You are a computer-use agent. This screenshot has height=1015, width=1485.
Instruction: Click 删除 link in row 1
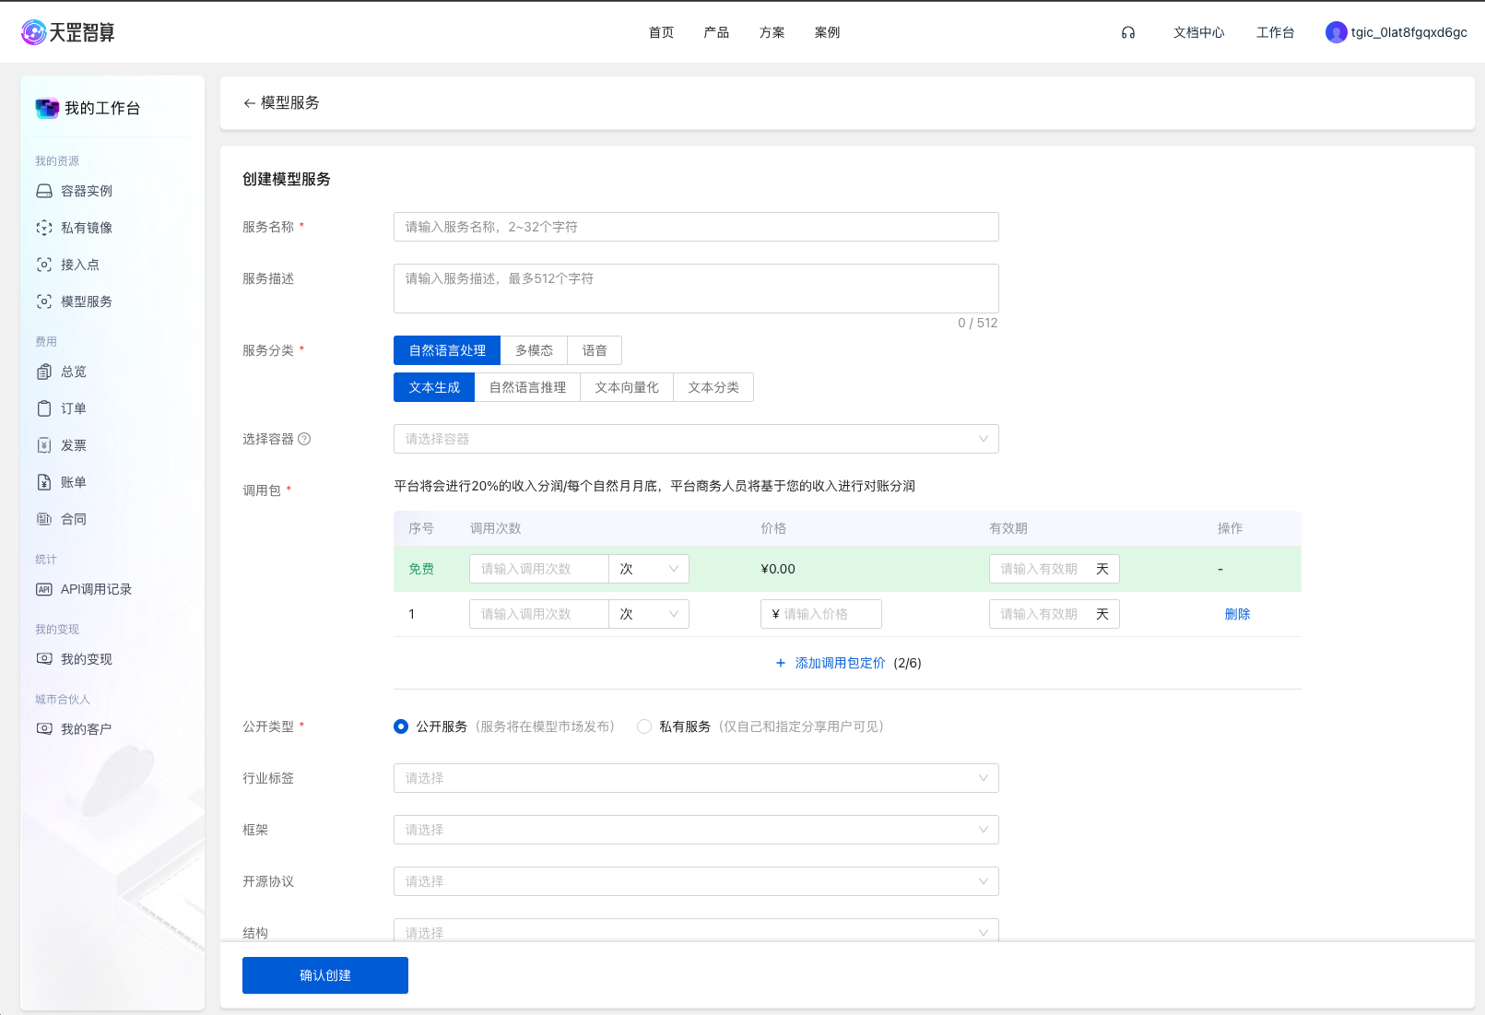(x=1237, y=614)
